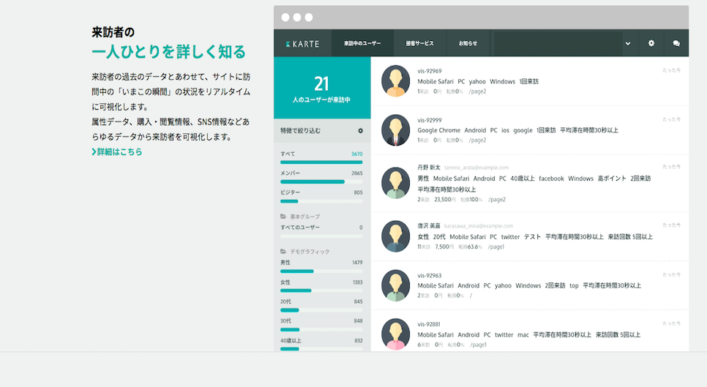Click the 男性 progress bar

click(321, 271)
